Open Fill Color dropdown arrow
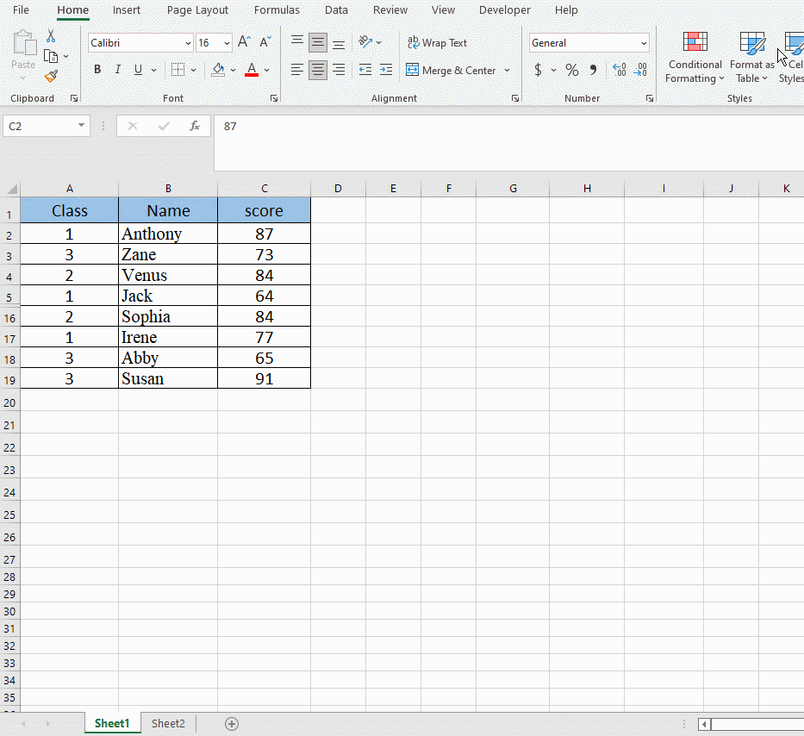The width and height of the screenshot is (804, 736). click(x=233, y=70)
